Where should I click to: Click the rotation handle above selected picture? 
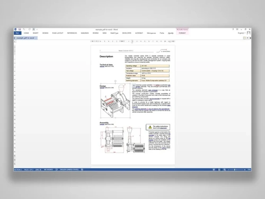pyautogui.click(x=116, y=81)
